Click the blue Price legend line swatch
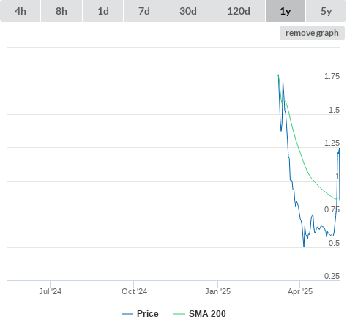Image resolution: width=347 pixels, height=333 pixels. (x=127, y=314)
